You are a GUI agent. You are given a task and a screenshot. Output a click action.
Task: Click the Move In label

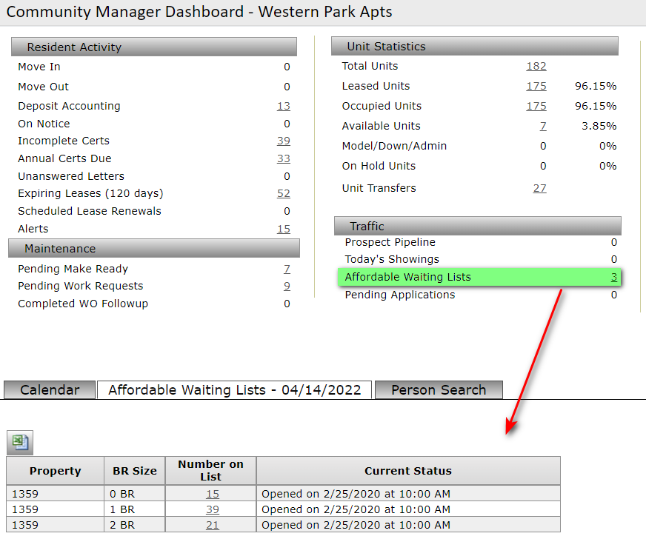[39, 67]
